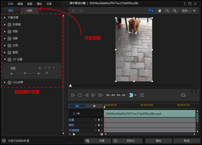Expand the 边框 section arrow
The image size is (202, 145).
5,45
